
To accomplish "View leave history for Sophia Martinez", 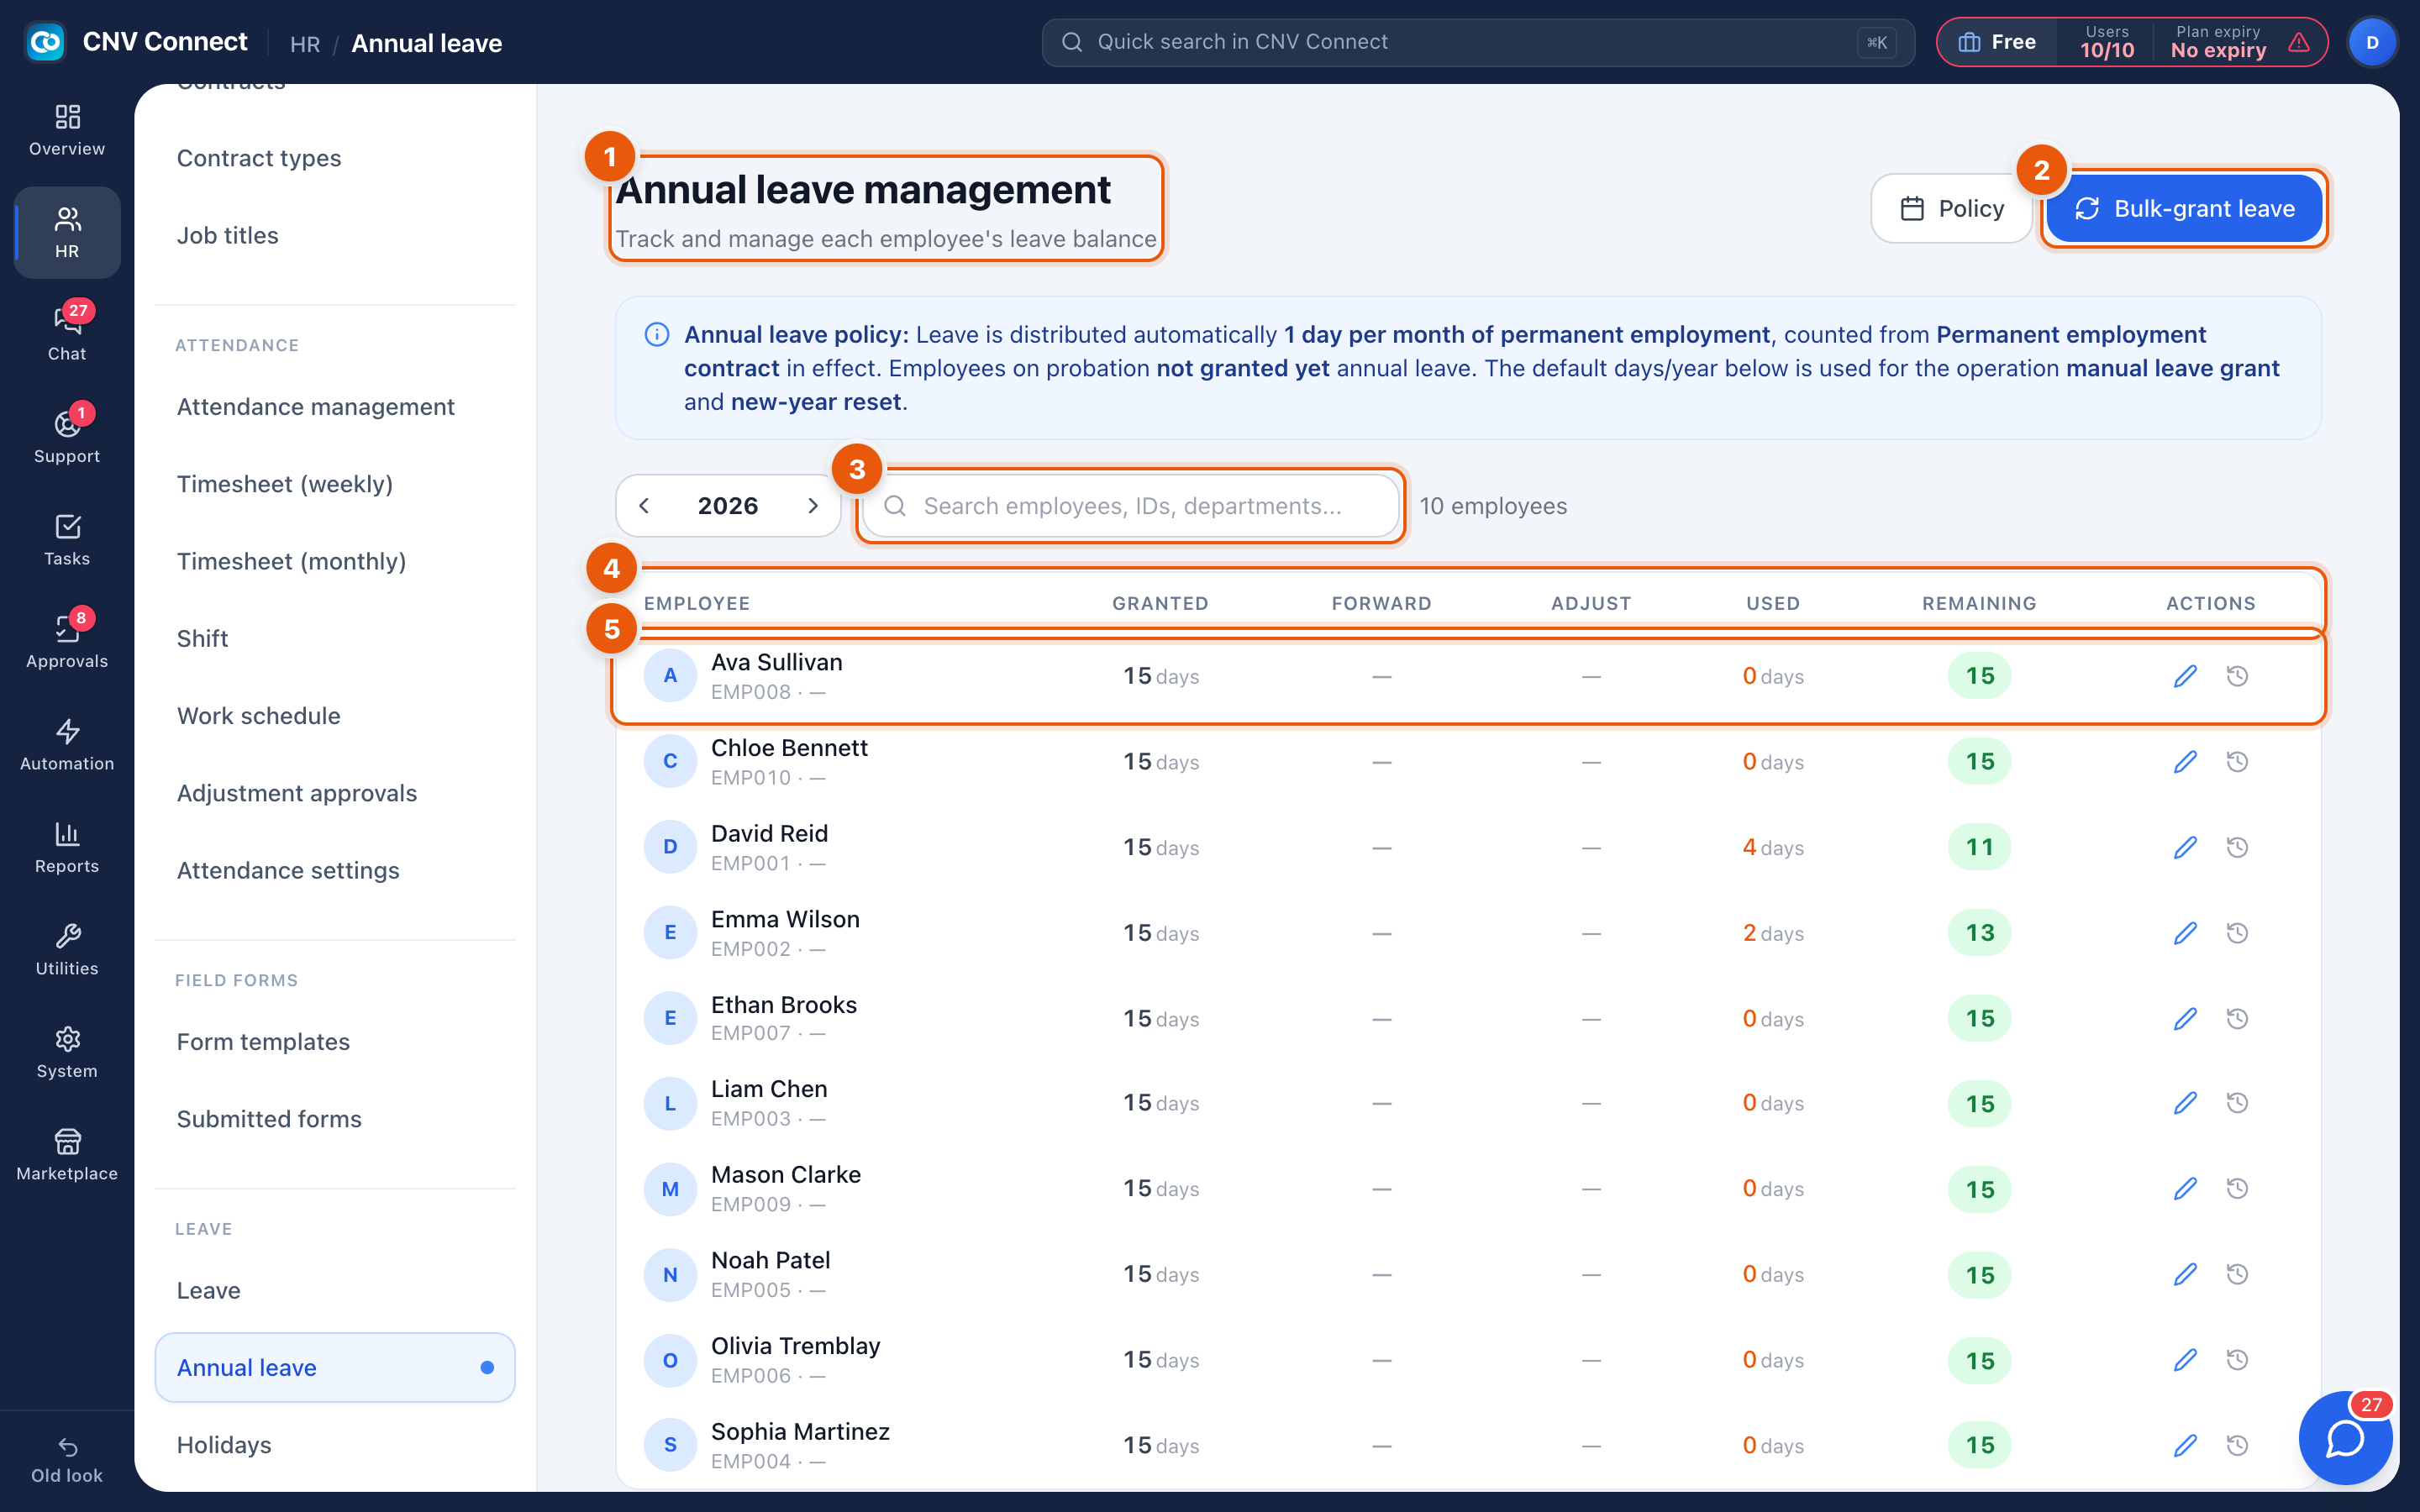I will 2238,1445.
